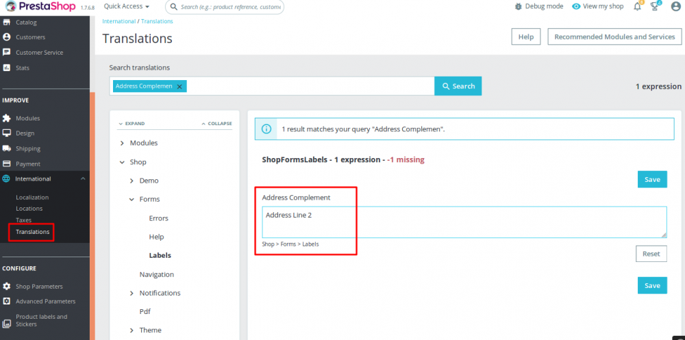Click the magnifier icon in top search bar
Image resolution: width=685 pixels, height=340 pixels.
point(173,7)
